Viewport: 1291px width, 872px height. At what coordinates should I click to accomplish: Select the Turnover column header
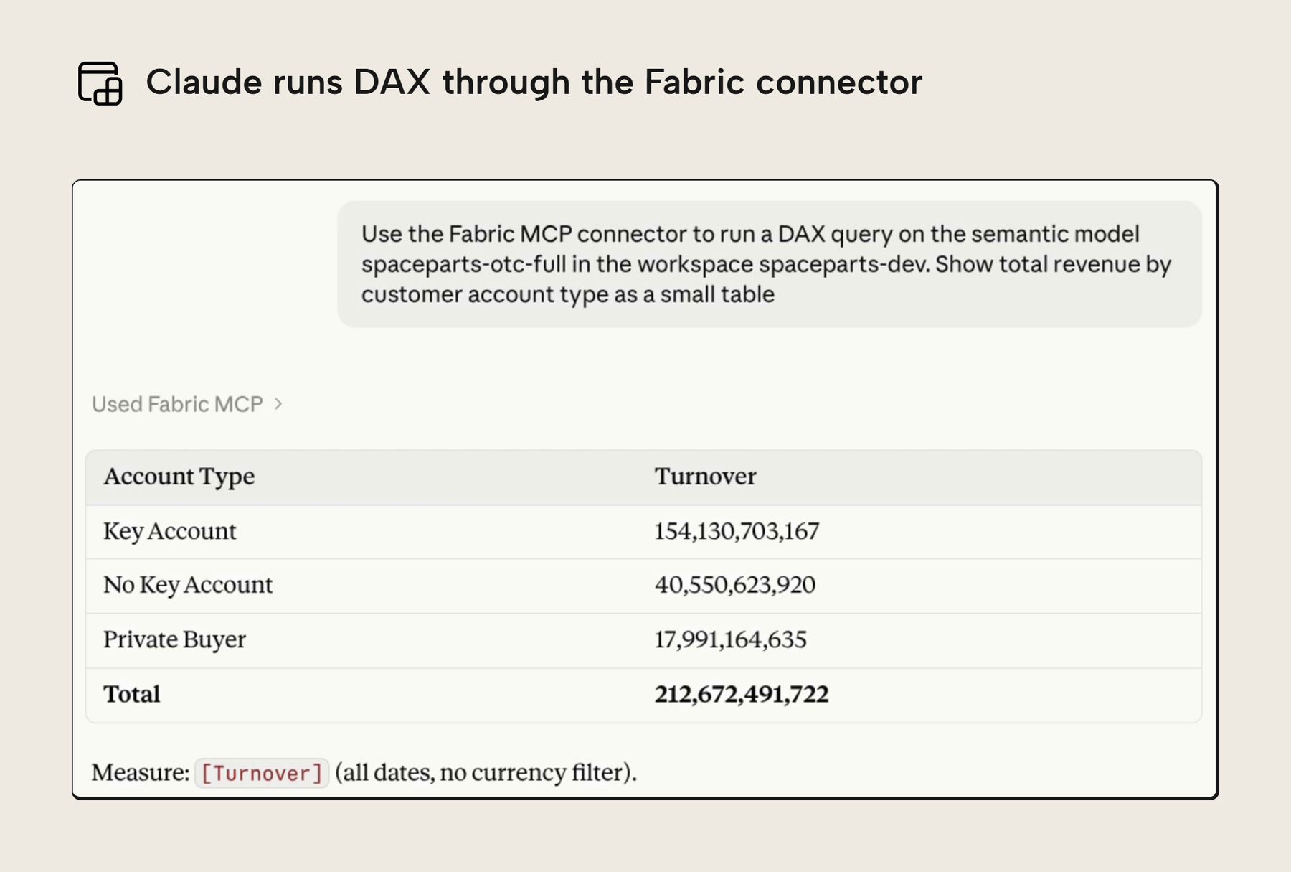point(705,477)
